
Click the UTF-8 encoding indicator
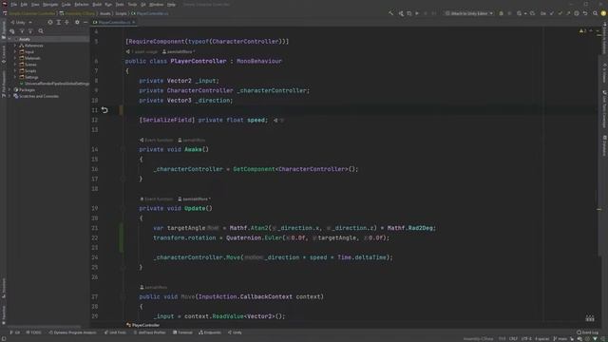(x=526, y=339)
